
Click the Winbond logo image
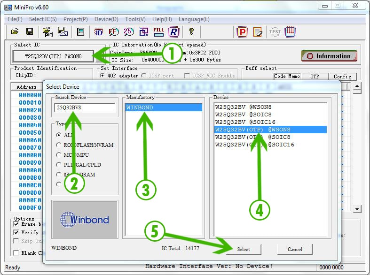pos(85,220)
